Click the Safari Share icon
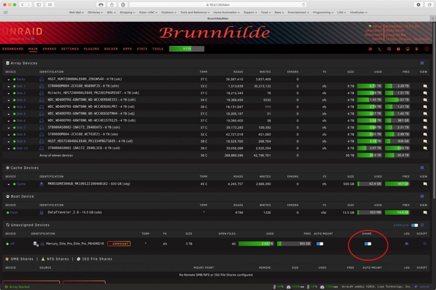This screenshot has width=436, height=290. [112, 5]
